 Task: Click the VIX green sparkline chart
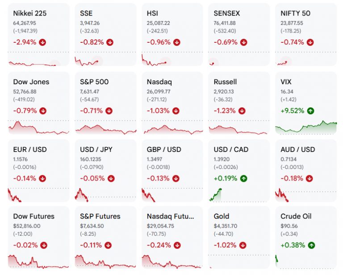[x=306, y=127]
